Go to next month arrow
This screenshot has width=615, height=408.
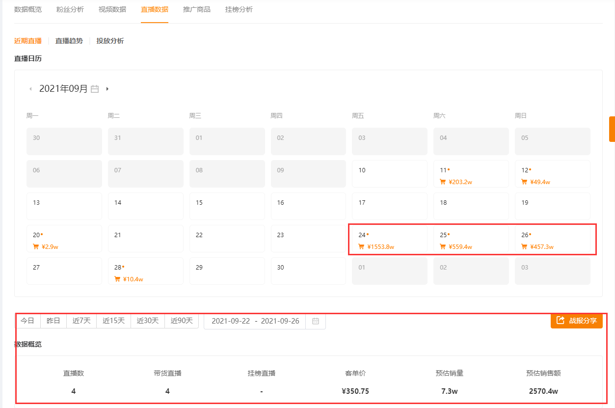pos(107,89)
